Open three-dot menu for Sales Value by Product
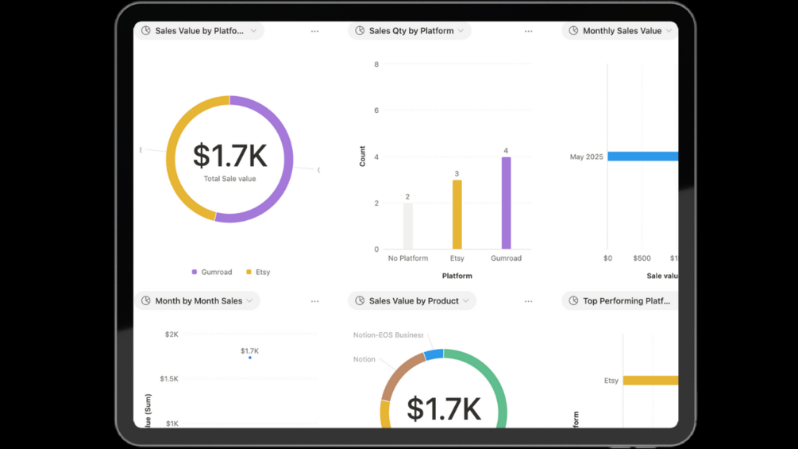 click(528, 301)
